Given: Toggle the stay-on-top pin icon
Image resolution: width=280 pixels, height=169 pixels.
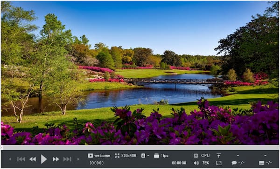Looking at the screenshot, I should pyautogui.click(x=219, y=155).
